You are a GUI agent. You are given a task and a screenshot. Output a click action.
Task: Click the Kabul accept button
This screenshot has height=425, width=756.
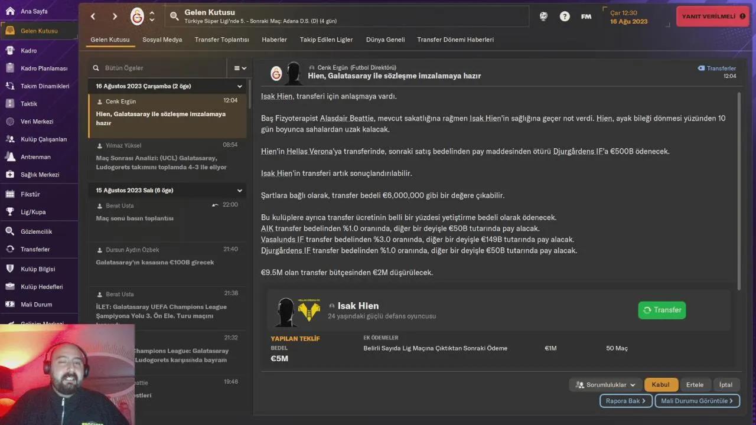(661, 385)
